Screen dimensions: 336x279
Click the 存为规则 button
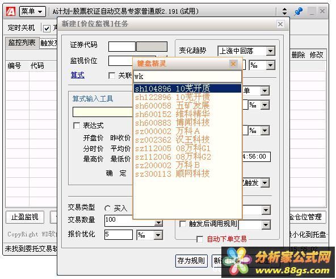click(191, 261)
